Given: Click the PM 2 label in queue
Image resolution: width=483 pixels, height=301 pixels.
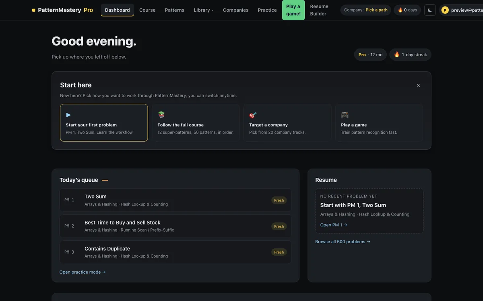Looking at the screenshot, I should click(69, 226).
